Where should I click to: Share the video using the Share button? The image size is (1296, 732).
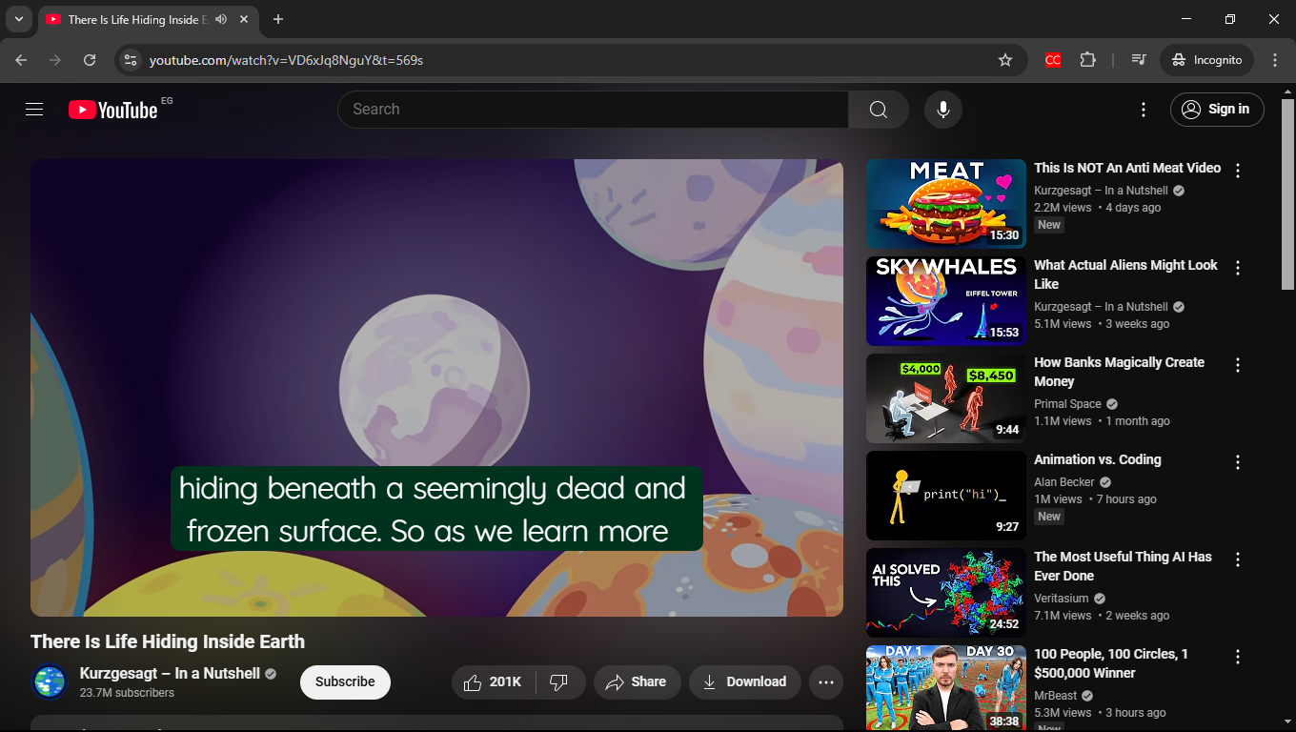(637, 682)
